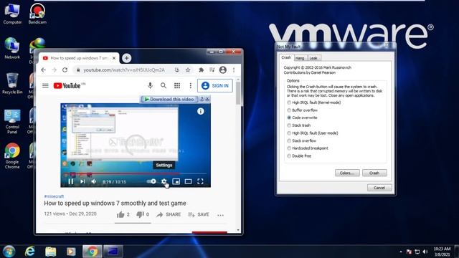
Task: Toggle the autoplay switch in the player
Action: point(151,181)
